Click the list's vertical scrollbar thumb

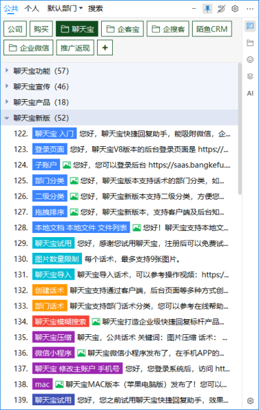pos(240,128)
